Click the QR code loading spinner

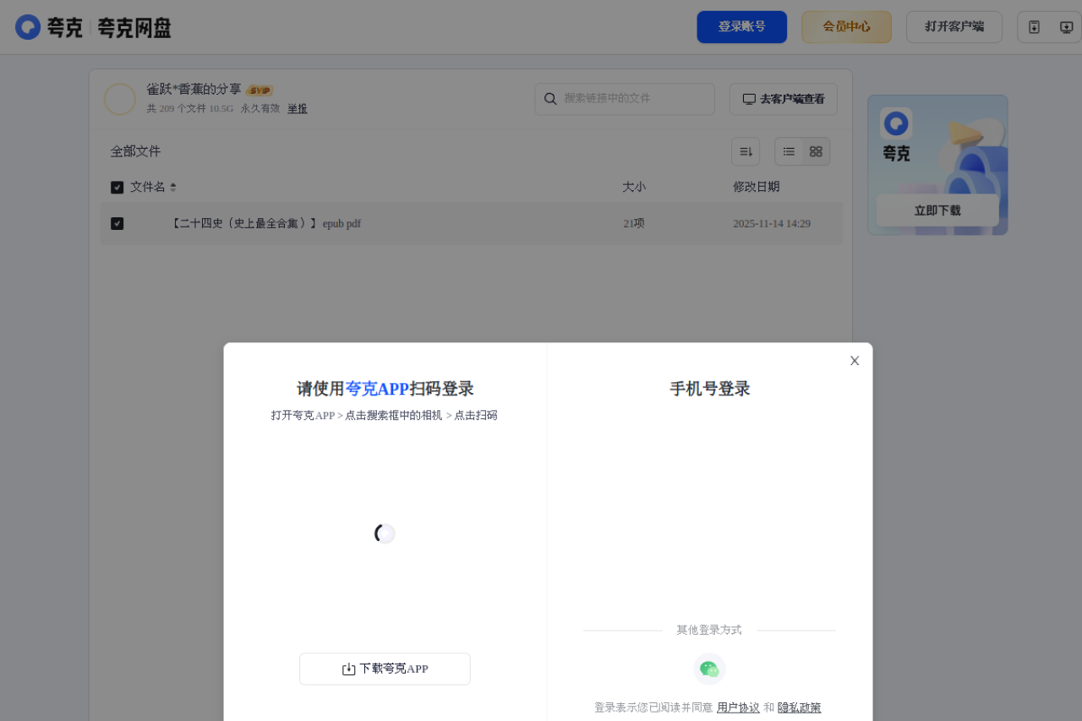coord(384,533)
